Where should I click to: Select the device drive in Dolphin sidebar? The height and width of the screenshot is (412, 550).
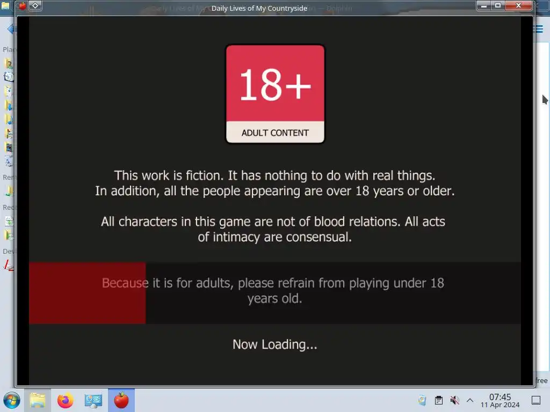9,265
